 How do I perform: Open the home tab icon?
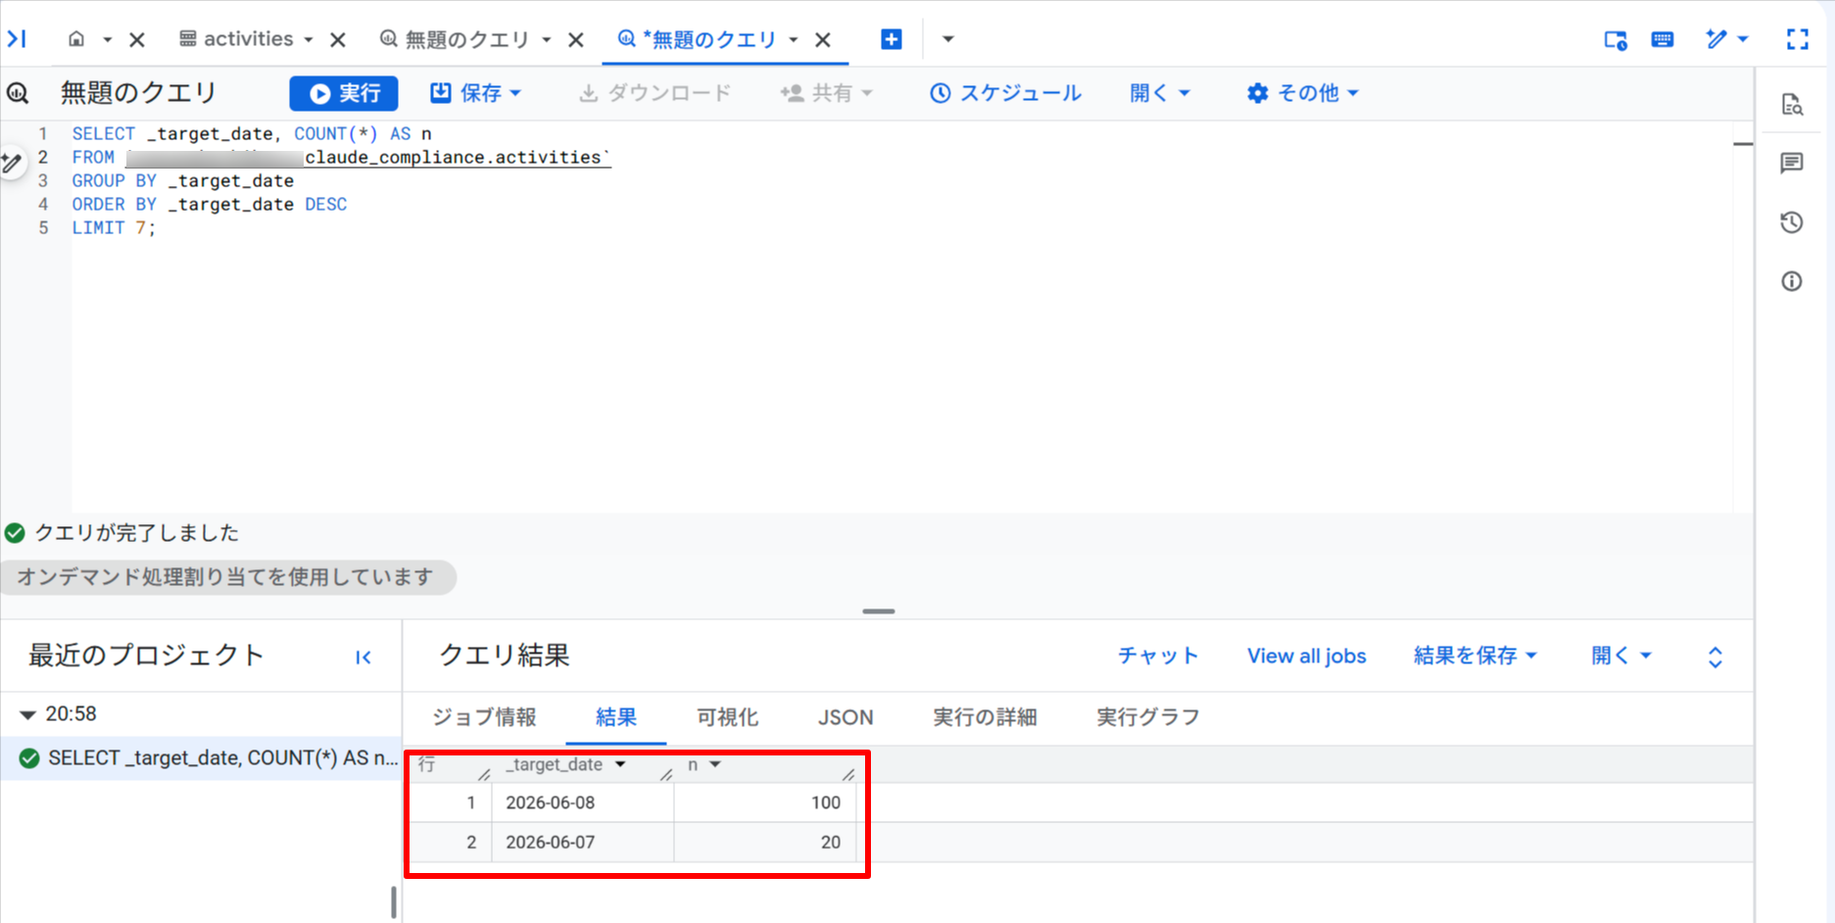point(76,39)
